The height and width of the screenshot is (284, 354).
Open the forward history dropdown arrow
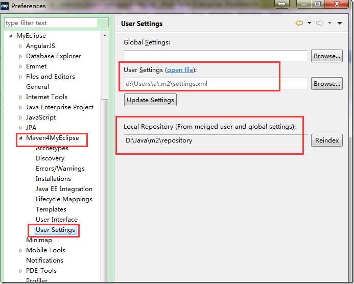click(x=329, y=23)
